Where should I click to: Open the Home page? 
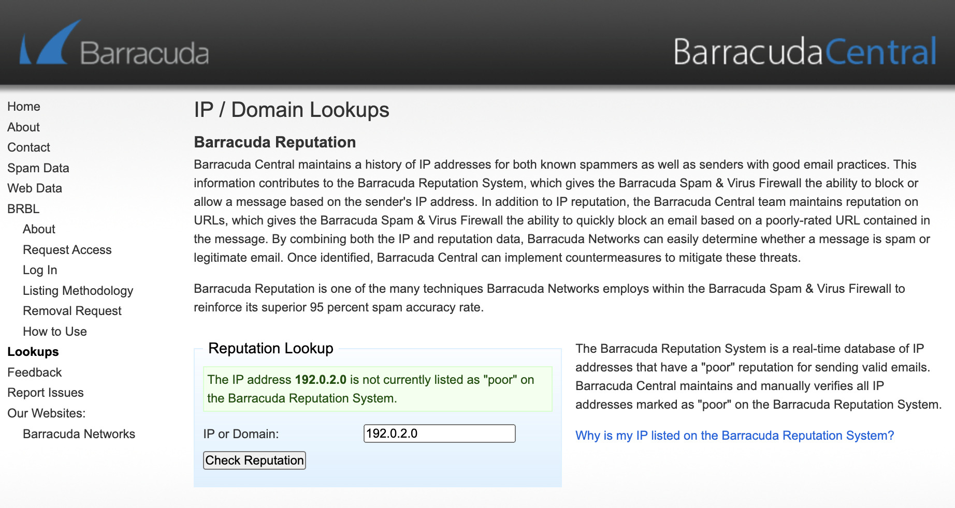pos(24,107)
